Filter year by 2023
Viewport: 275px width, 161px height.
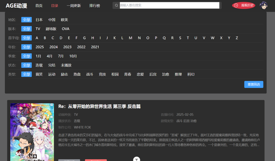(x=67, y=47)
